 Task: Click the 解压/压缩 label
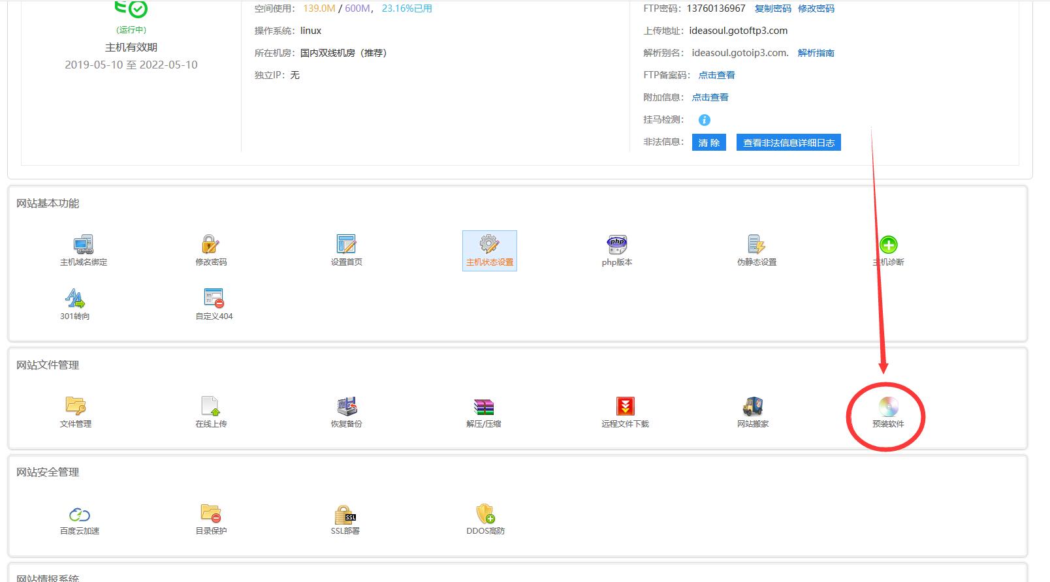point(484,424)
